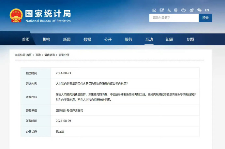
Task: Click the question text 人均猪肉消费量是否包含…
Action: [92, 84]
